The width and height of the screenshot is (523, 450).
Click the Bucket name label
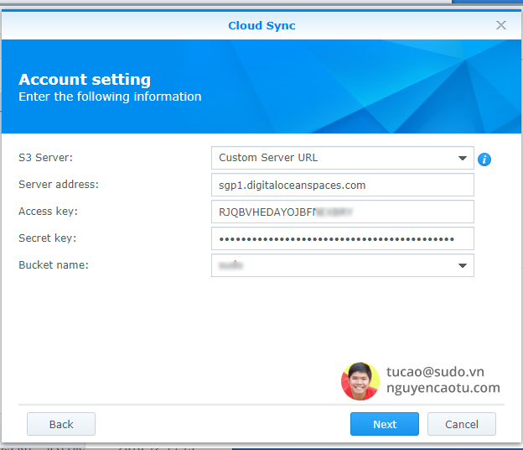(x=54, y=265)
